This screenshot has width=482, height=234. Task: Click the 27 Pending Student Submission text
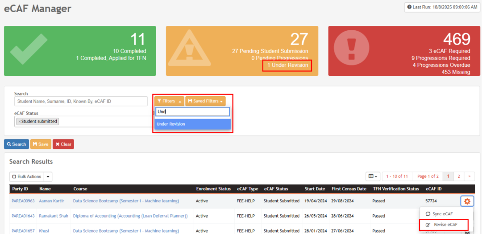(x=270, y=51)
